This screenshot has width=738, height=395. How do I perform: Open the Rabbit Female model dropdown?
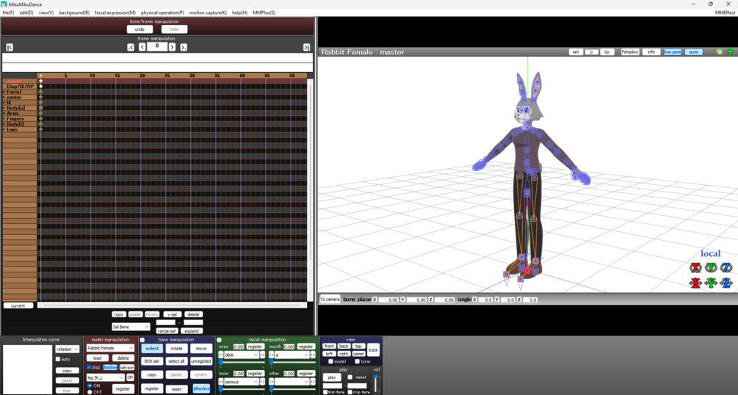click(x=110, y=348)
